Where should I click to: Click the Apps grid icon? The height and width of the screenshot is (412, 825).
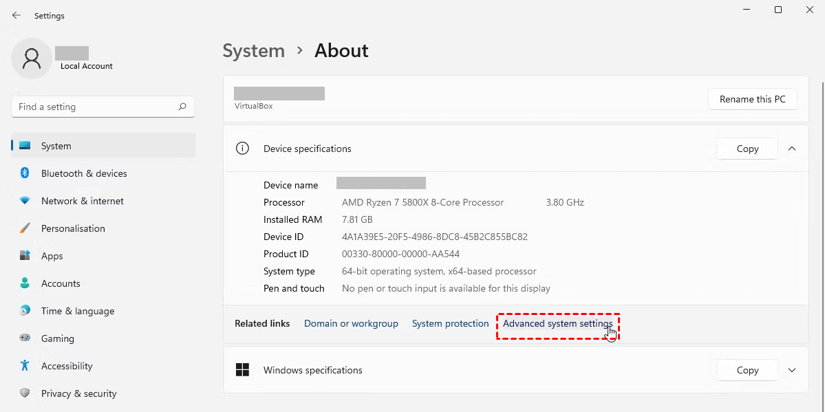coord(25,256)
